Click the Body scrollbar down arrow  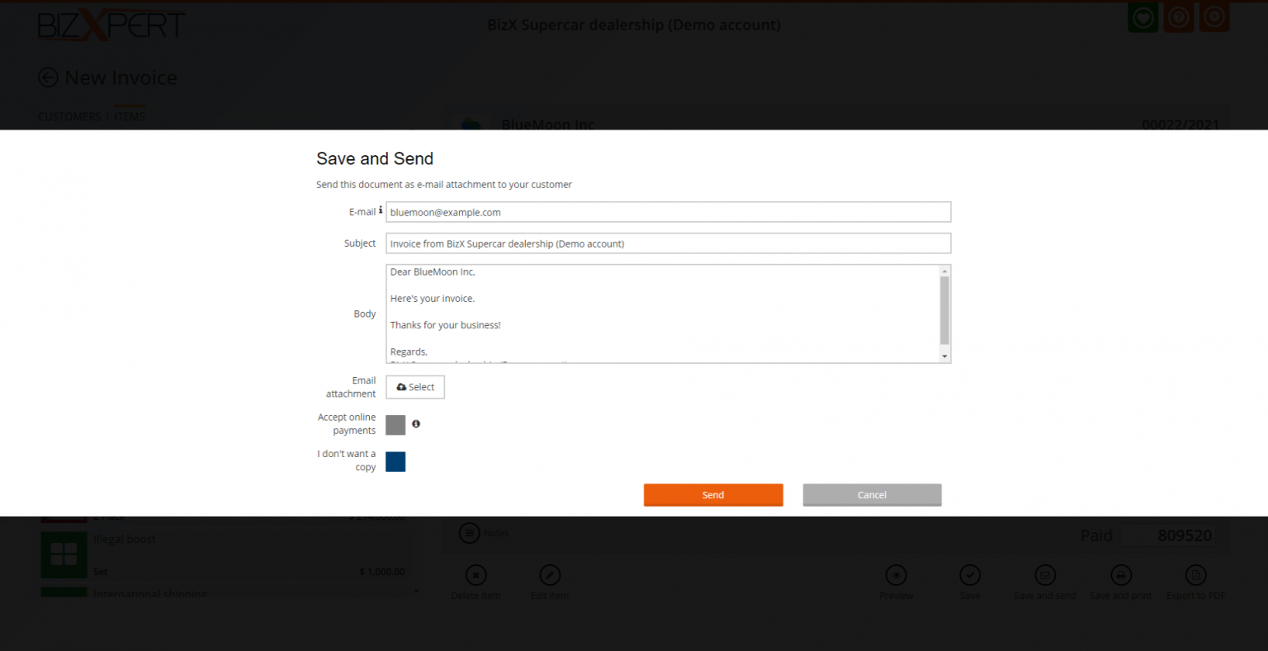click(944, 356)
